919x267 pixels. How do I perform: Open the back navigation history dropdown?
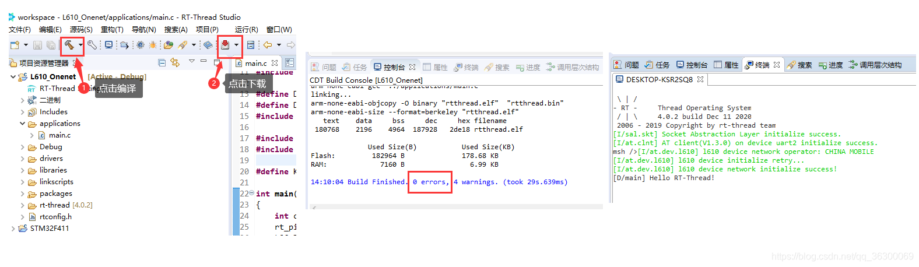coord(279,45)
